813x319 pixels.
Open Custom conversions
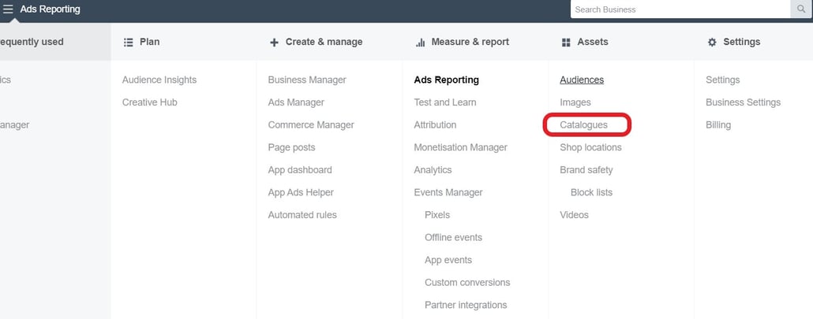tap(467, 282)
